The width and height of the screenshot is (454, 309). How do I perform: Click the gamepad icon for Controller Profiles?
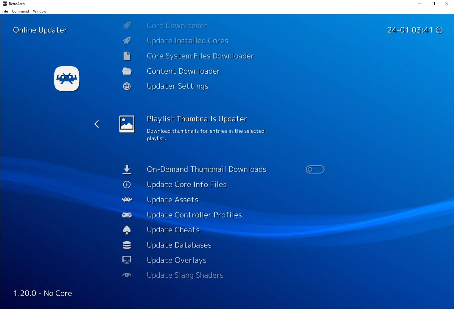[x=127, y=215]
